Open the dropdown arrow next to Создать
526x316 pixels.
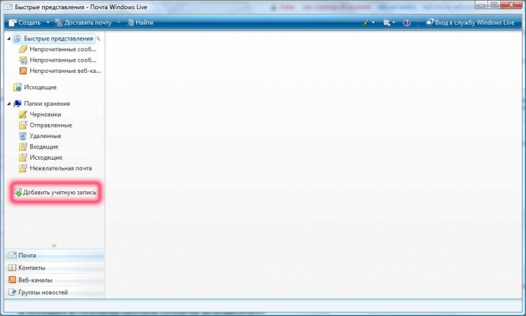pos(46,22)
